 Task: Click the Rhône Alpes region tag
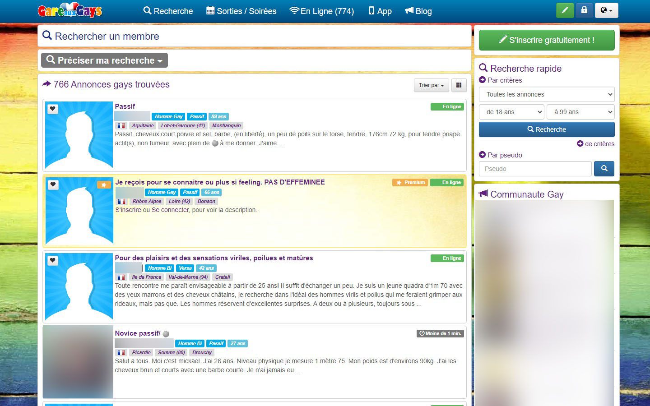pyautogui.click(x=147, y=202)
